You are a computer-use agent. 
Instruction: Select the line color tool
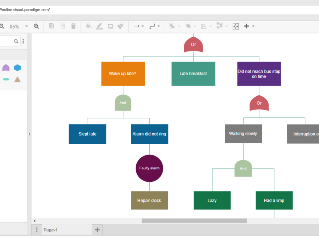click(99, 26)
